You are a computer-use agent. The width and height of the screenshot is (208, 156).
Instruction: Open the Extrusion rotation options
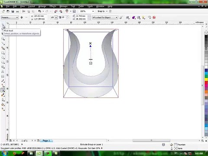point(127,17)
